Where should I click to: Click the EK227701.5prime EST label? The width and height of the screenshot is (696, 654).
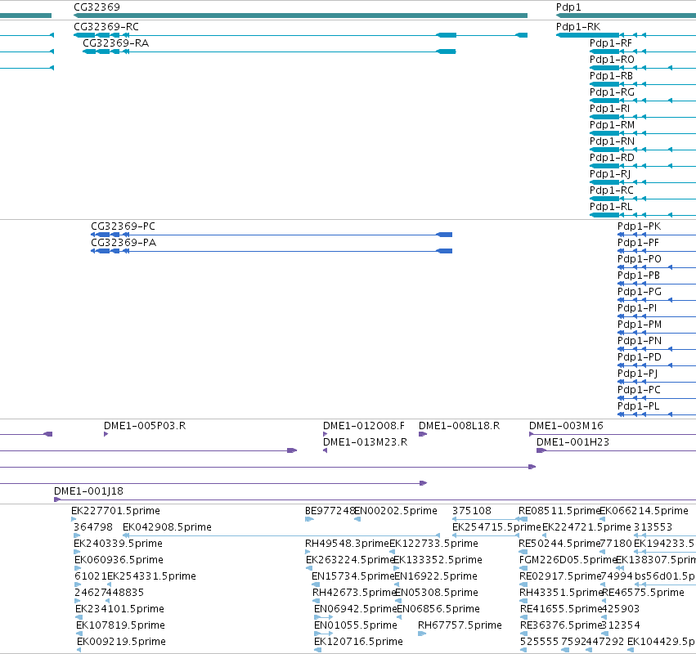(x=115, y=511)
